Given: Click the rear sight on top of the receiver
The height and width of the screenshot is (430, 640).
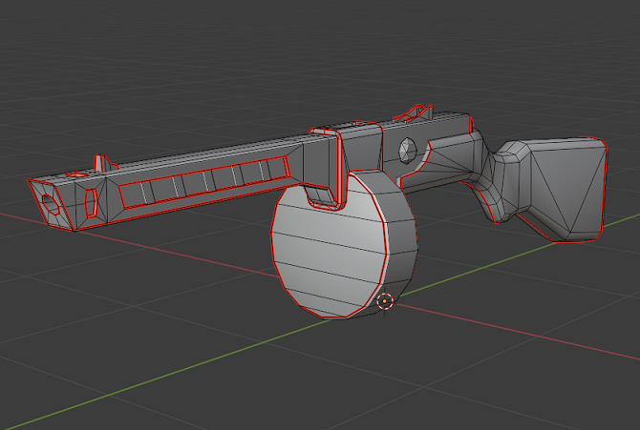Looking at the screenshot, I should coord(413,113).
